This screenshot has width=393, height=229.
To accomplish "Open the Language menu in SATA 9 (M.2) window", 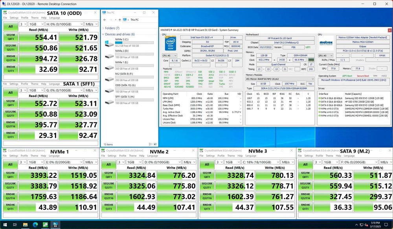I will (x=349, y=156).
